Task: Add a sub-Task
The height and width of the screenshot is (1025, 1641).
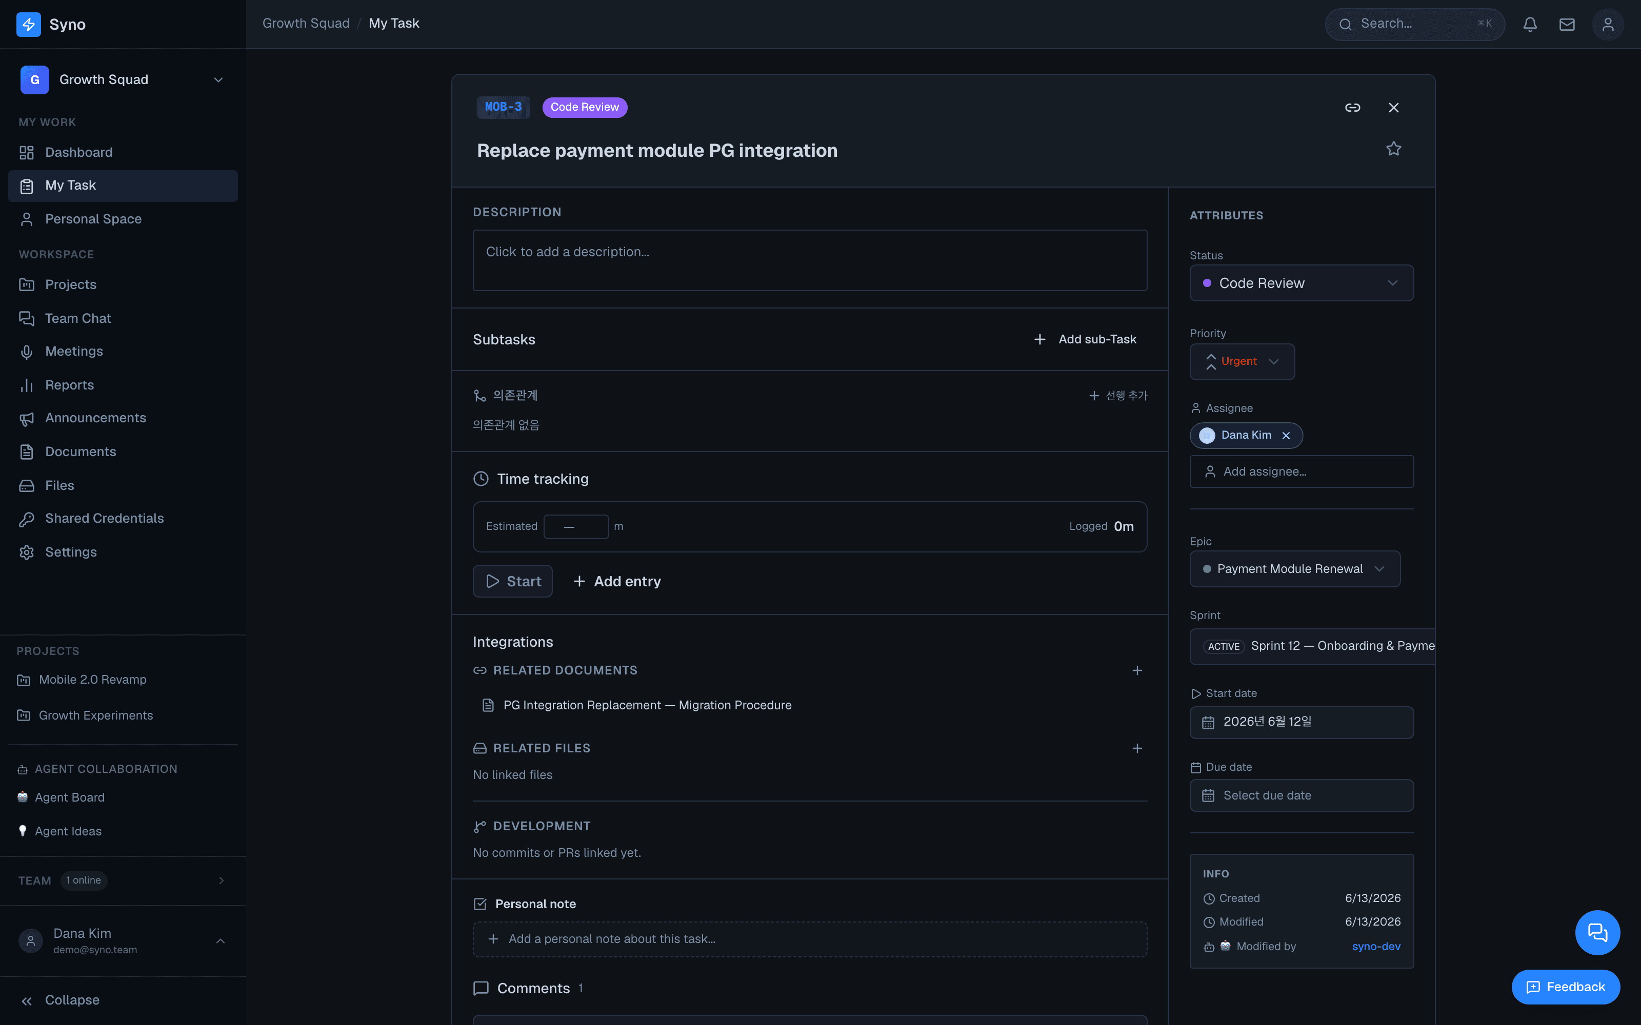Action: 1085,339
